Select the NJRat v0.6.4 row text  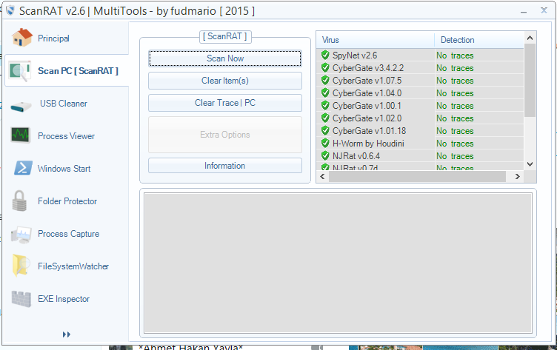click(x=356, y=156)
